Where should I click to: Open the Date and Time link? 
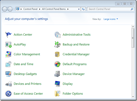(24, 64)
